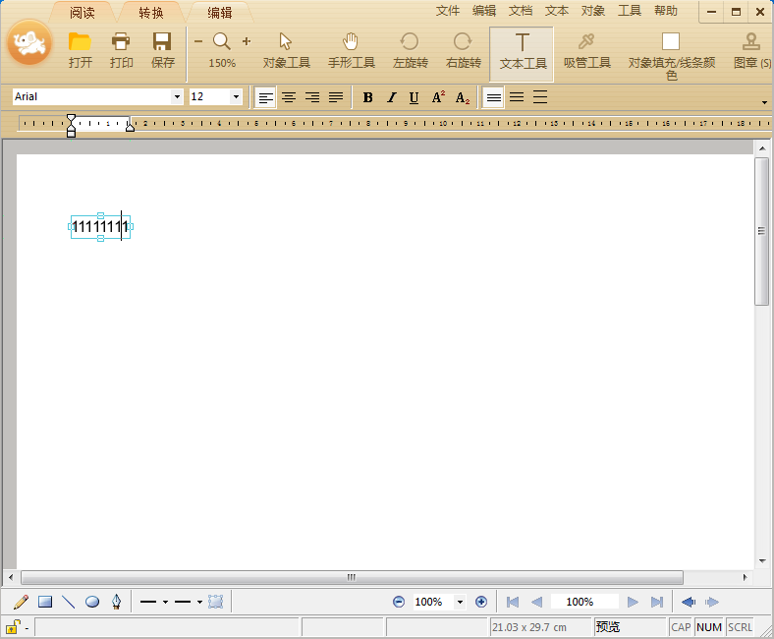Viewport: 774px width, 639px height.
Task: Toggle underline formatting
Action: tap(414, 97)
